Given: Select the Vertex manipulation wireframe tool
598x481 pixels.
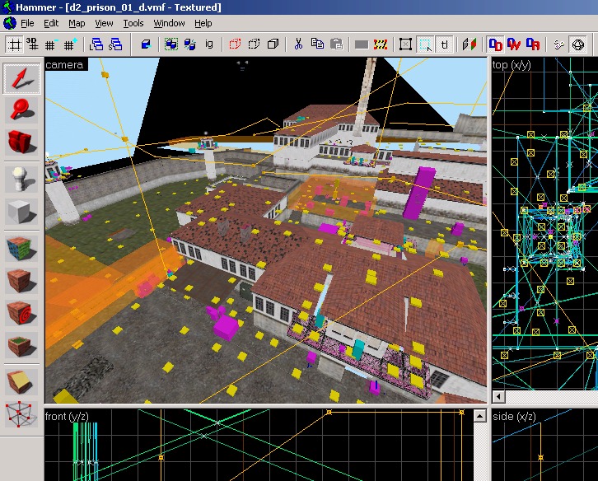Looking at the screenshot, I should point(21,413).
